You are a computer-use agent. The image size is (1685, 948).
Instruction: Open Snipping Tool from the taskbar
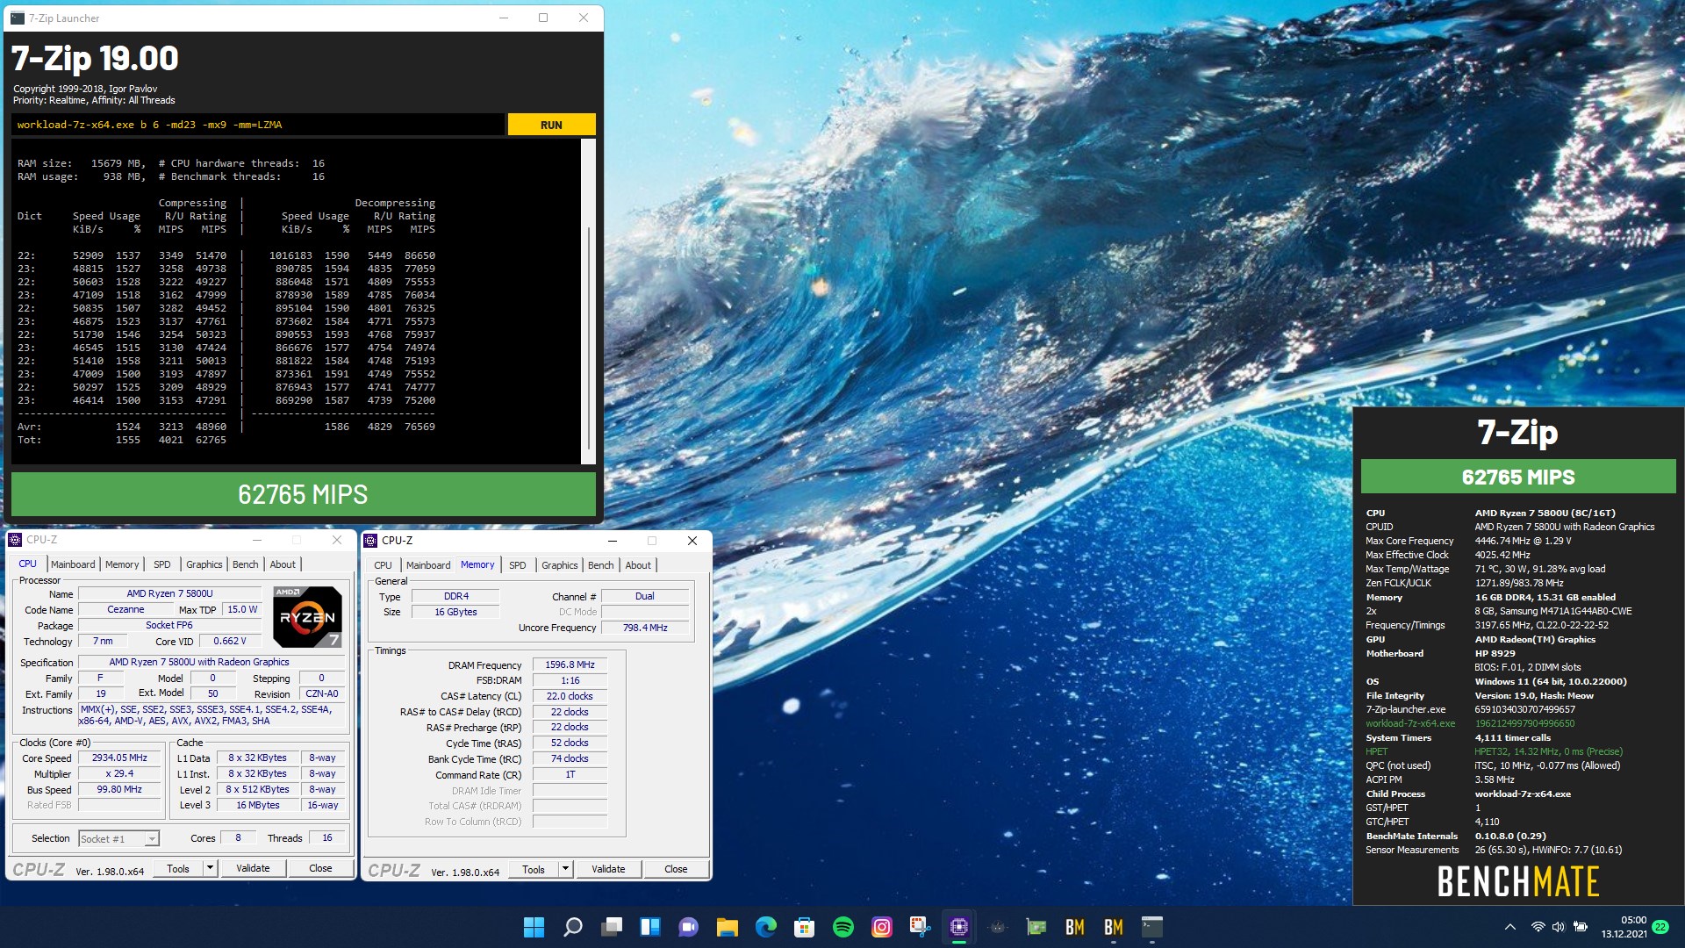click(920, 927)
